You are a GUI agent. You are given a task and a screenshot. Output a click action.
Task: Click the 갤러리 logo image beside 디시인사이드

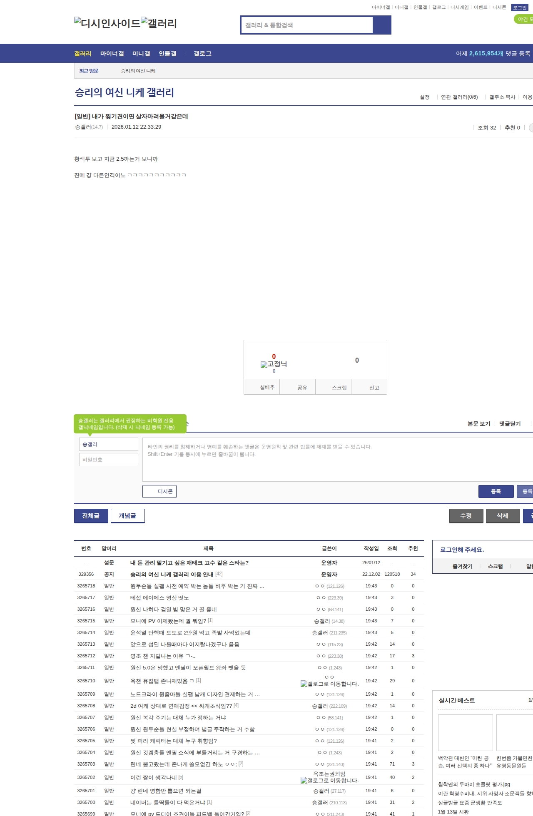coord(159,23)
